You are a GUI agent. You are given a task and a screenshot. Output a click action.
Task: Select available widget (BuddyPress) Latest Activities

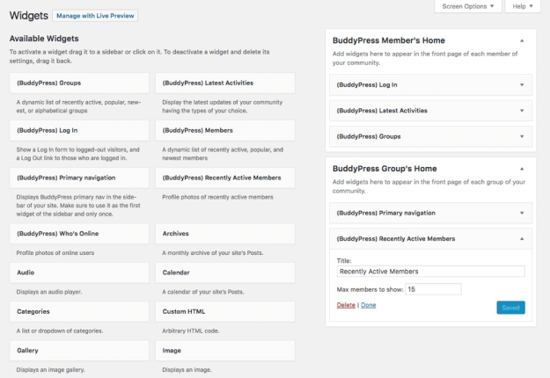(225, 83)
